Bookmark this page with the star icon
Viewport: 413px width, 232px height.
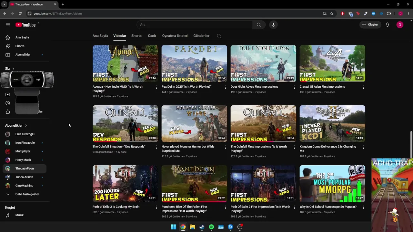pyautogui.click(x=332, y=14)
